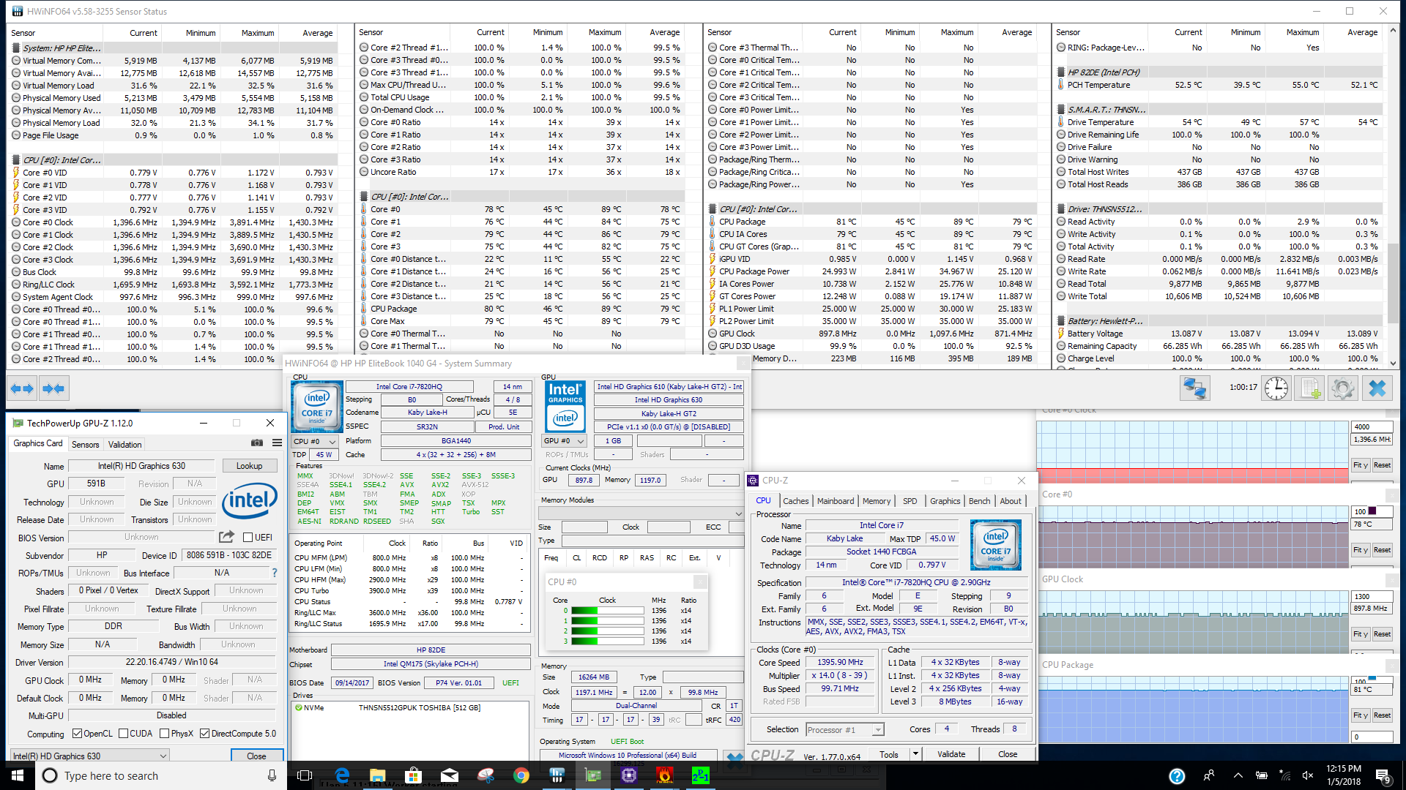Image resolution: width=1406 pixels, height=790 pixels.
Task: Click the GPU-Z screenshot camera icon
Action: pyautogui.click(x=257, y=443)
